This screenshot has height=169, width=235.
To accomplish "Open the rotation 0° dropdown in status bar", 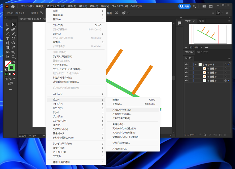I will coord(44,136).
